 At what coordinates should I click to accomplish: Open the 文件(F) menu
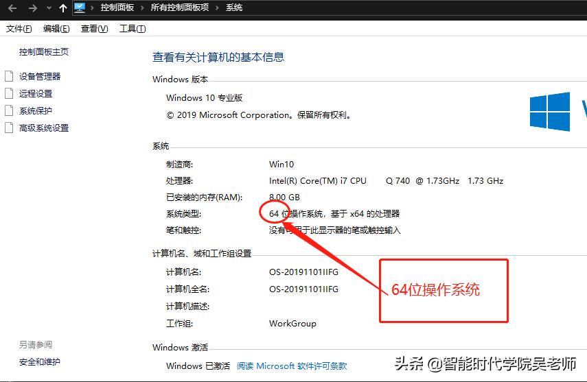tap(19, 29)
